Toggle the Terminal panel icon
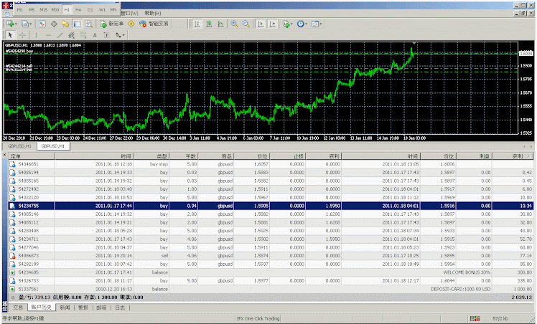Screen dimensions: 537x324 pos(77,24)
